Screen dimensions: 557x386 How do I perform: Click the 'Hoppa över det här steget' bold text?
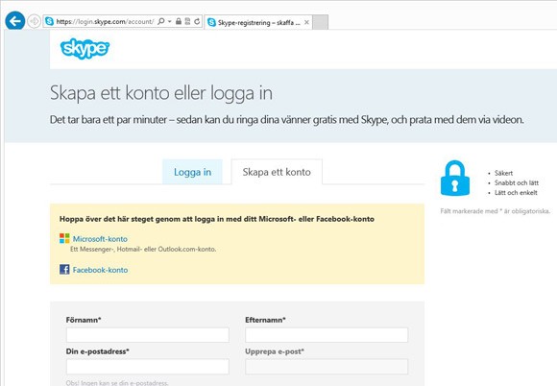click(217, 219)
